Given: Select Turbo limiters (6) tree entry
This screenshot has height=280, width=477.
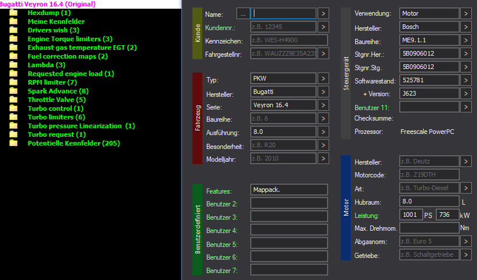Looking at the screenshot, I should point(56,117).
